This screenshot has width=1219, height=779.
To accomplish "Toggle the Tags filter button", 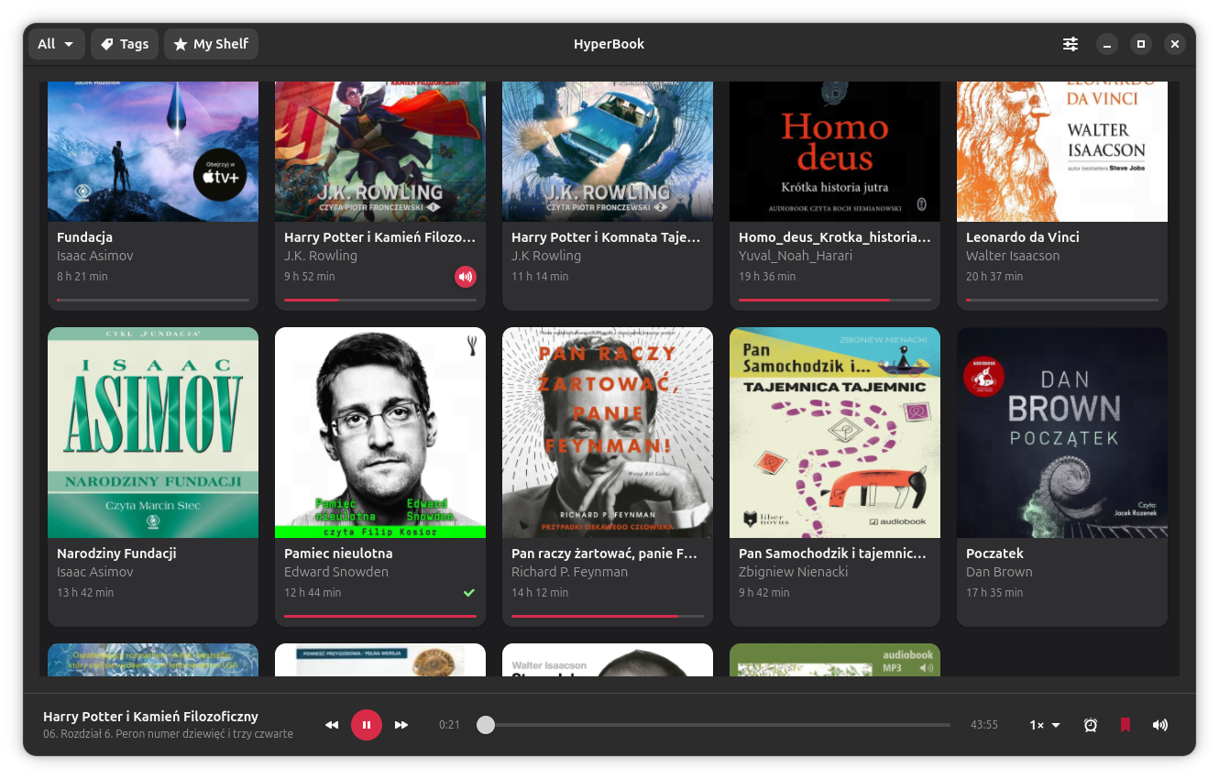I will coord(125,44).
